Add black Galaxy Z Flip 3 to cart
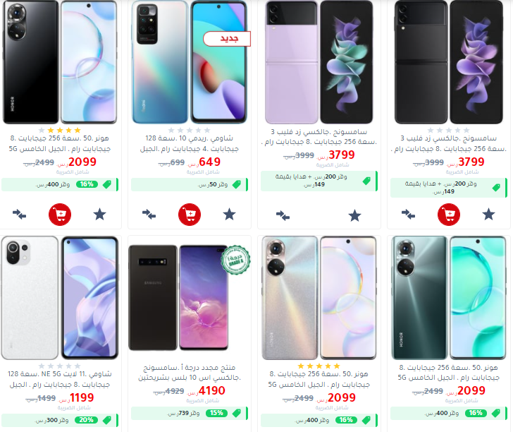513x432 pixels. 449,215
